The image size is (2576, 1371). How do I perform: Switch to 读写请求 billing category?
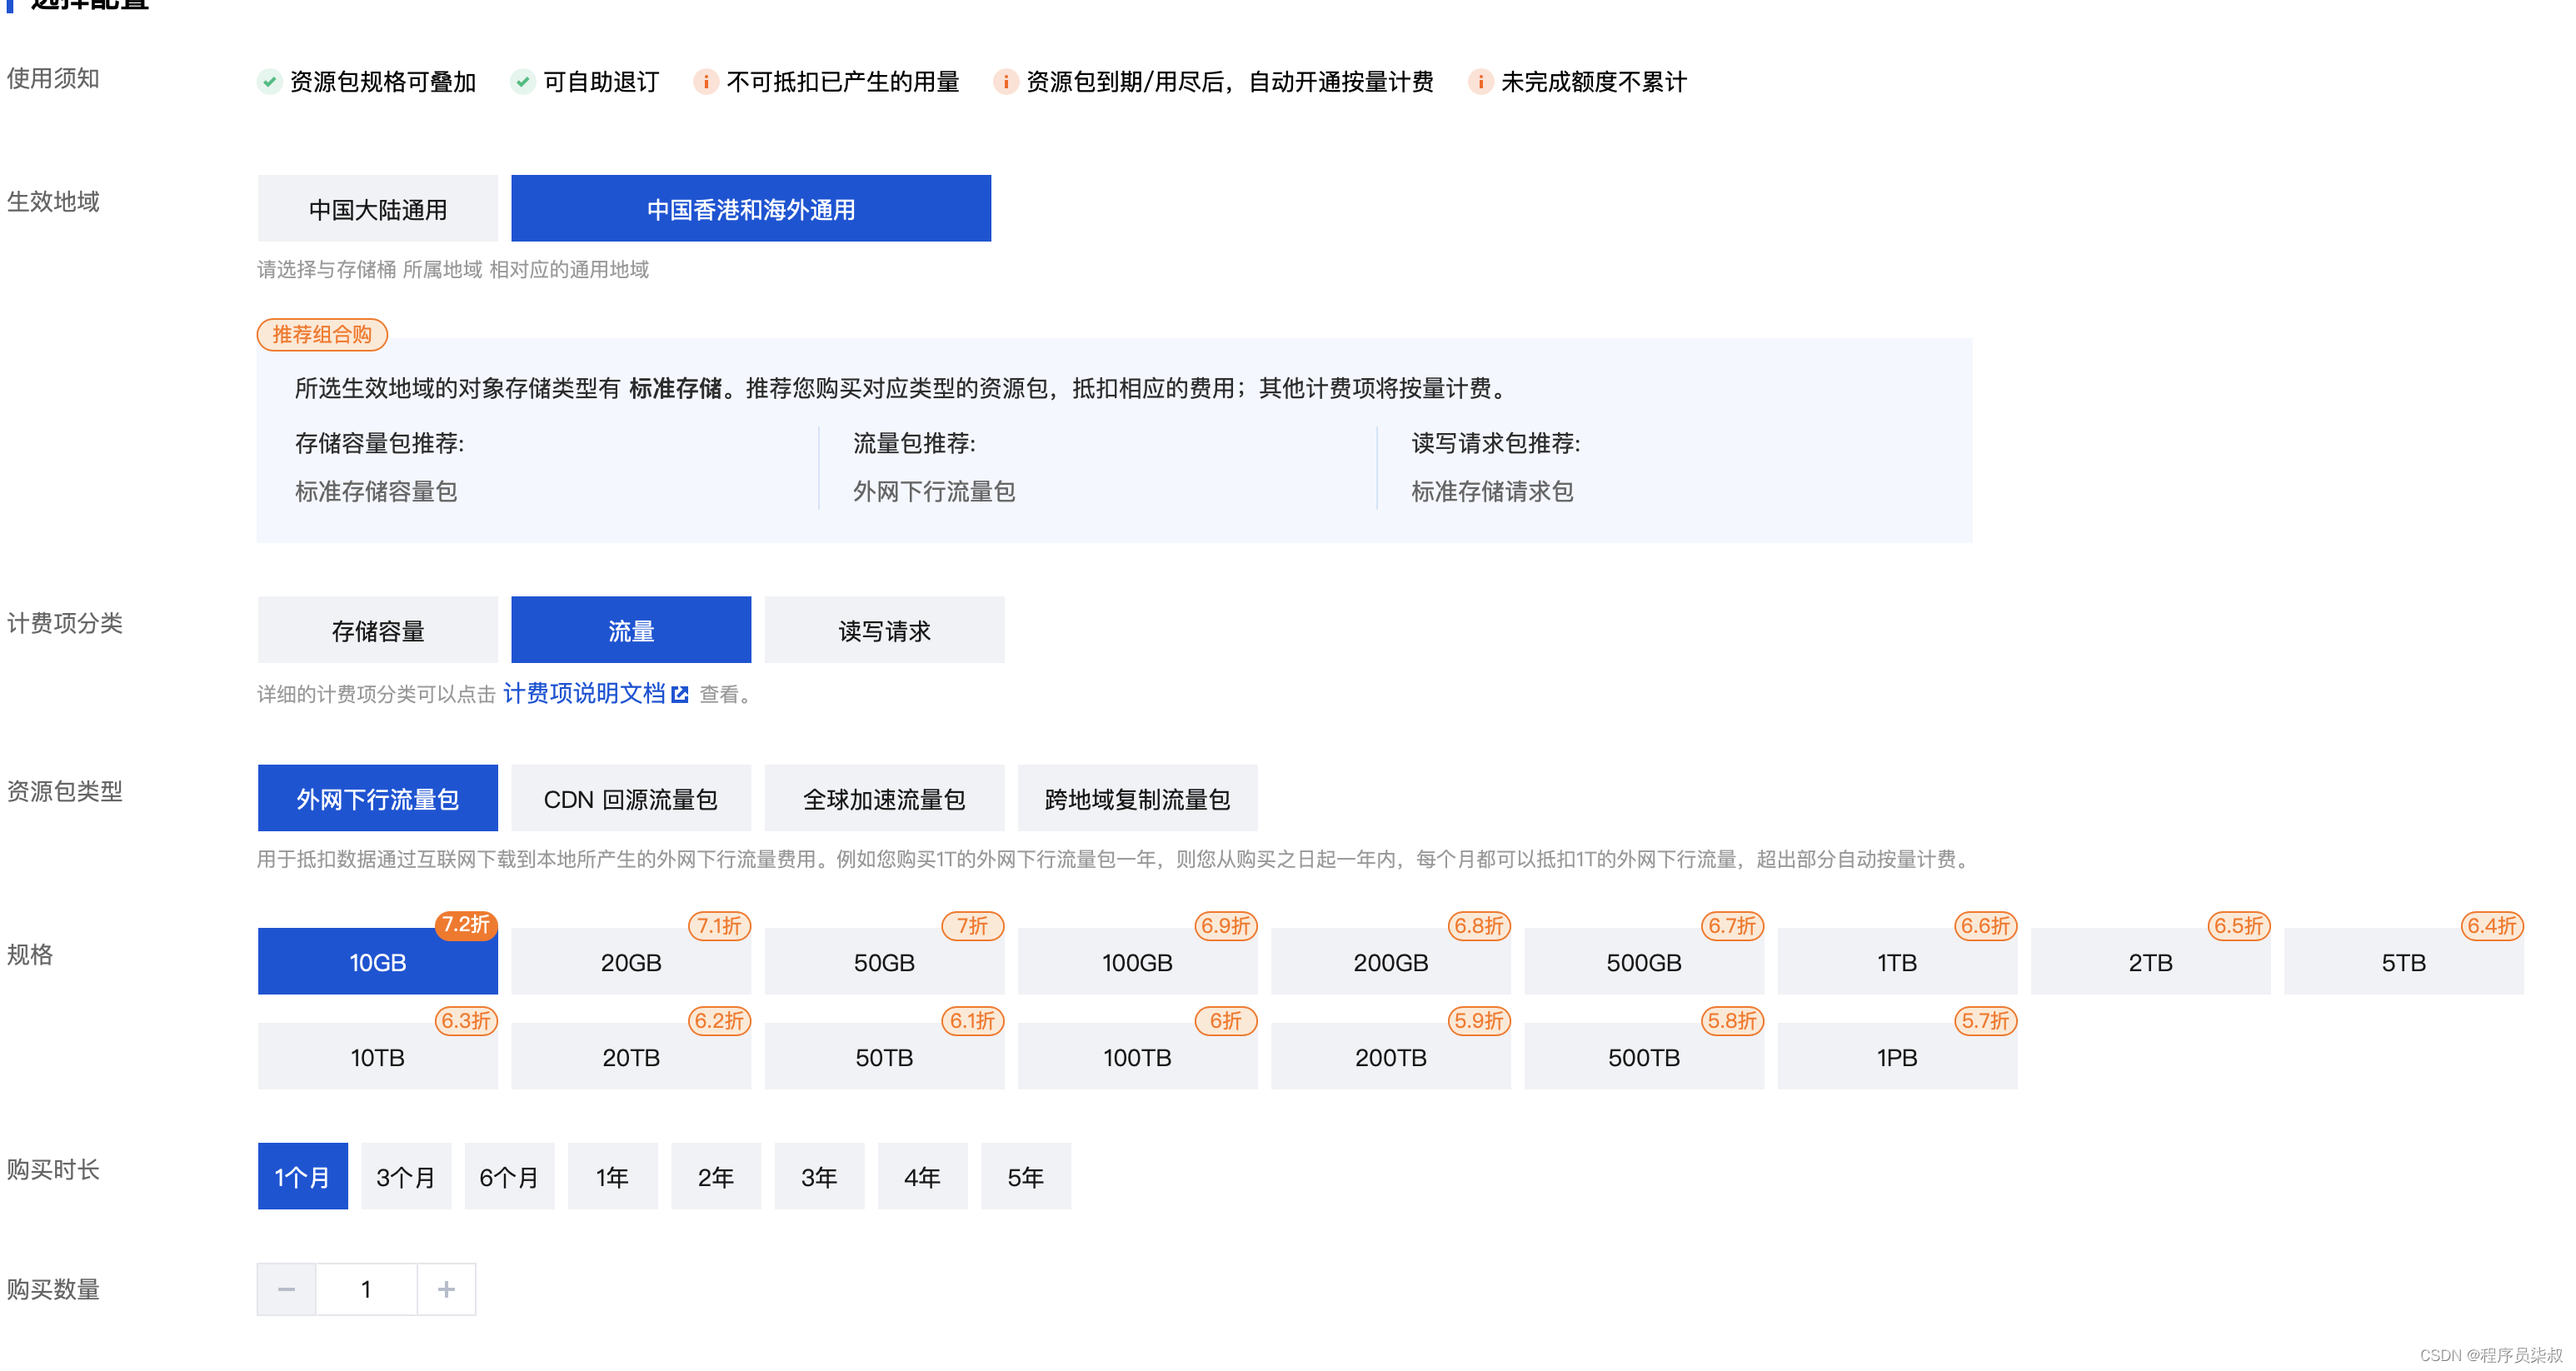[x=884, y=630]
